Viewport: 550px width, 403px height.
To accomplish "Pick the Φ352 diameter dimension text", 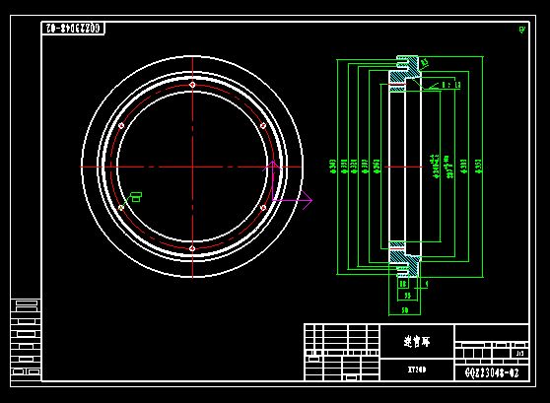I will coord(479,167).
